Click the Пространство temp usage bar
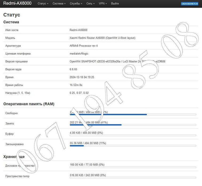202x186 pixels. click(x=133, y=178)
